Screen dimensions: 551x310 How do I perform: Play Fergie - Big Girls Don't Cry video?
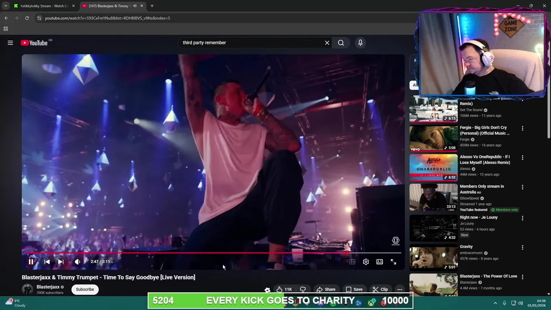tap(484, 130)
